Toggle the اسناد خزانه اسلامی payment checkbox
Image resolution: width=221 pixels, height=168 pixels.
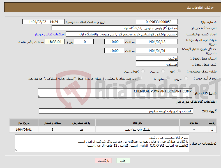coord(141,78)
